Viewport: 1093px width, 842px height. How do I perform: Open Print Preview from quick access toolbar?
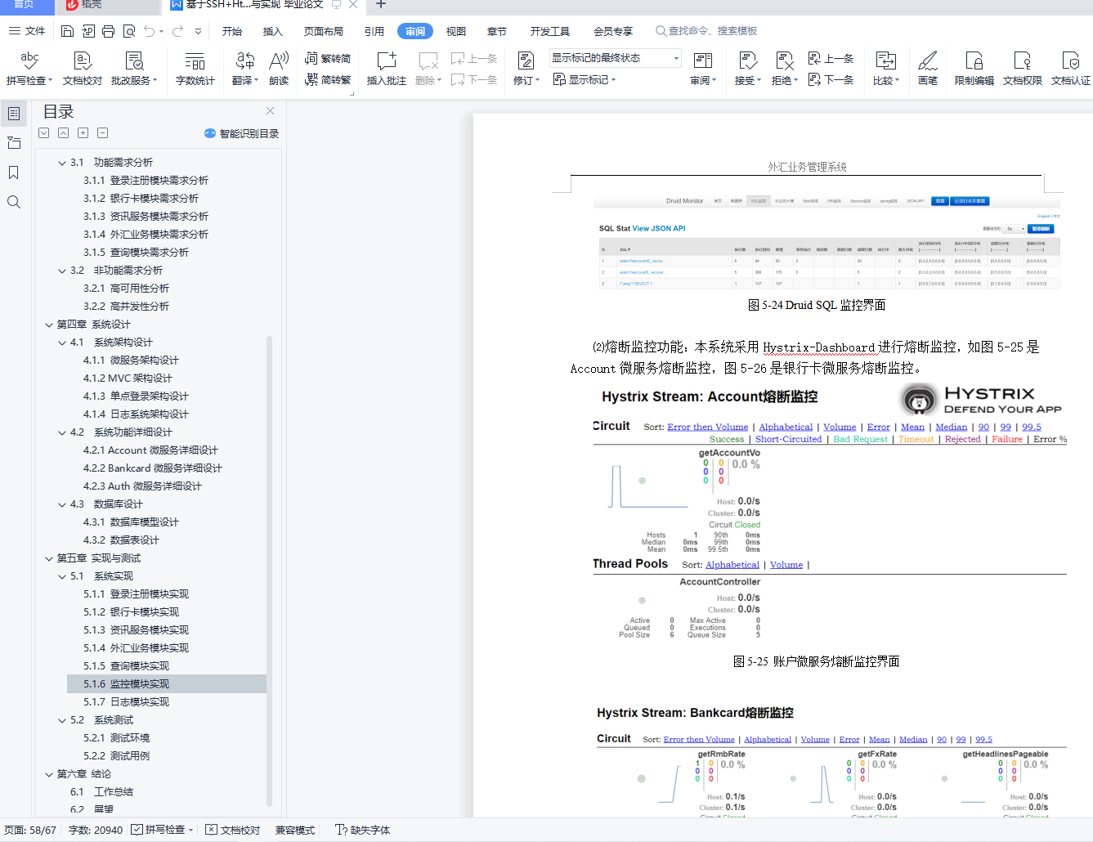click(x=128, y=31)
